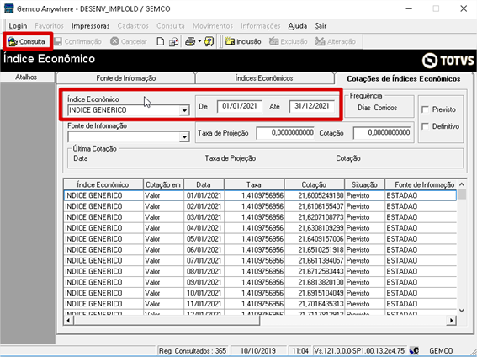477x357 pixels.
Task: Click the blank new document icon
Action: pyautogui.click(x=161, y=41)
